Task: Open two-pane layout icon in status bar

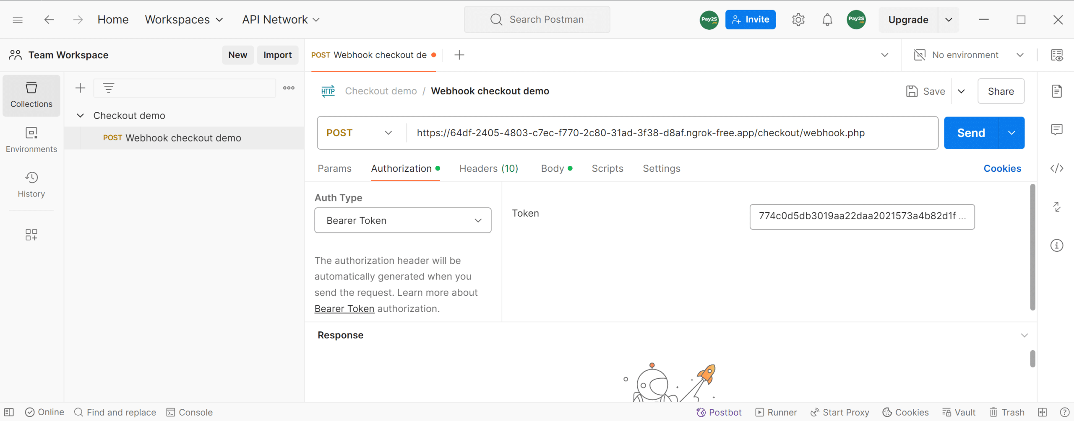Action: [x=1043, y=412]
